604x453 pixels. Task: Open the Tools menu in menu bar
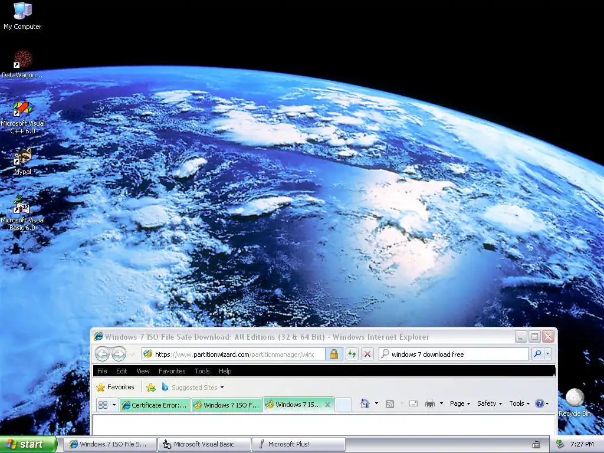[202, 371]
